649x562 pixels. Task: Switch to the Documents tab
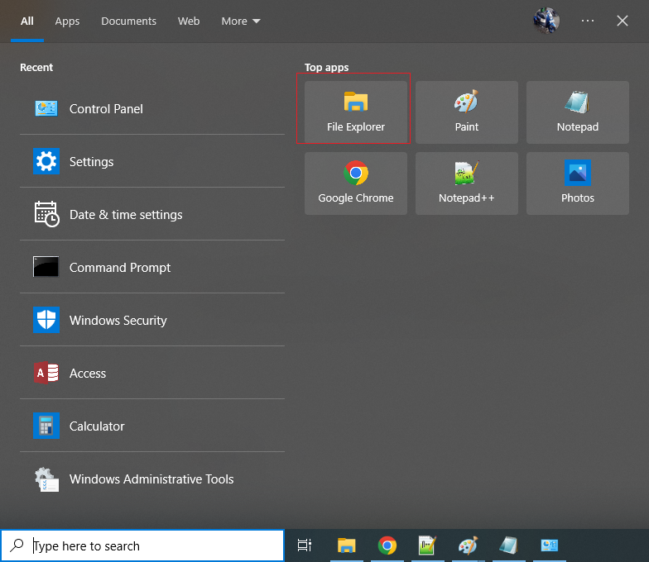[x=129, y=21]
